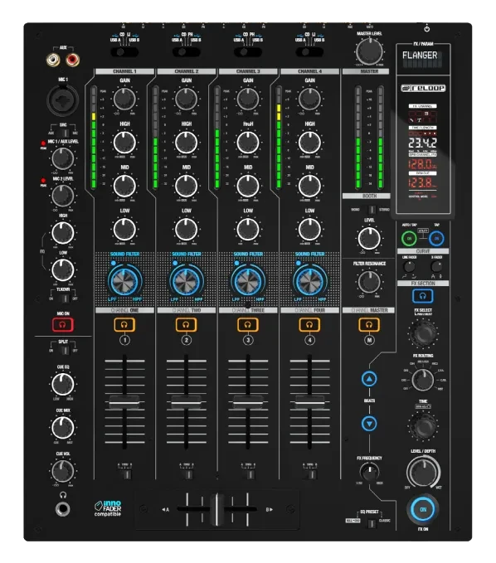Click Channel 3 MID EQ knob
Viewport: 496px width, 563px height.
tap(248, 186)
